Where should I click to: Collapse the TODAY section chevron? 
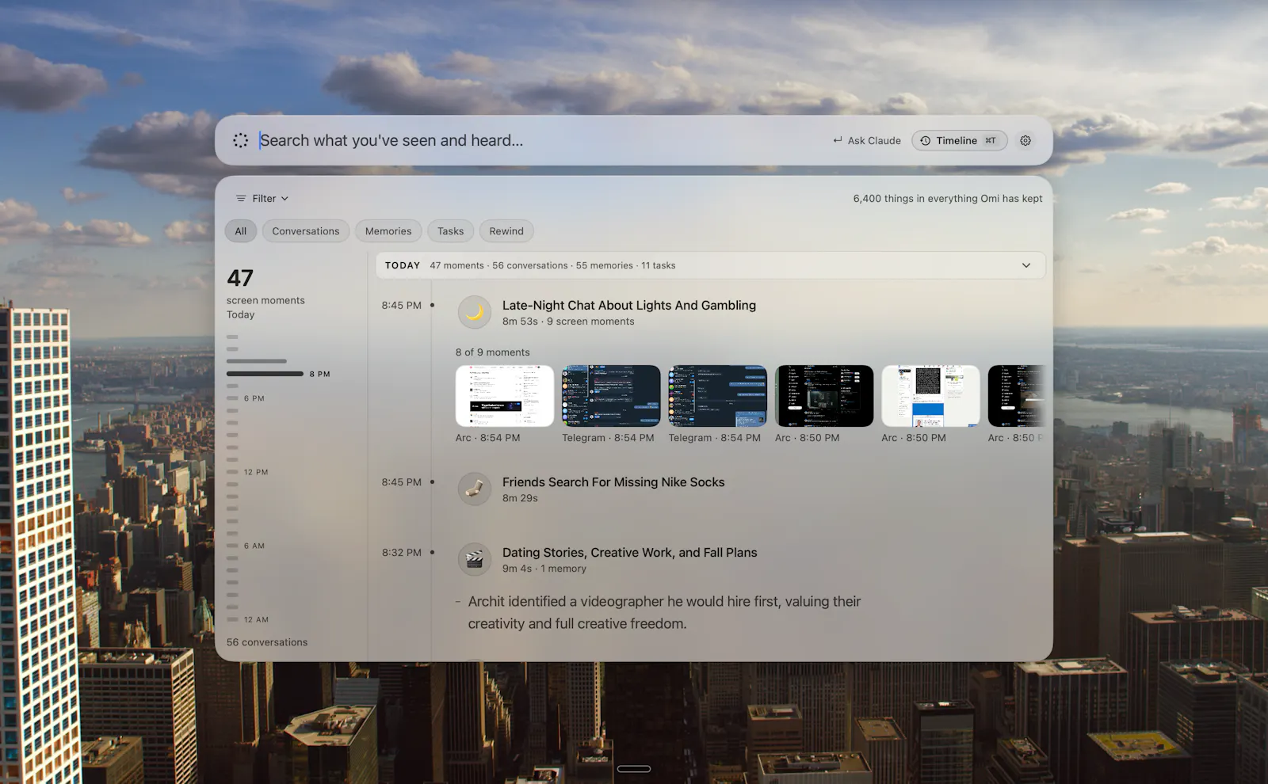pos(1026,265)
